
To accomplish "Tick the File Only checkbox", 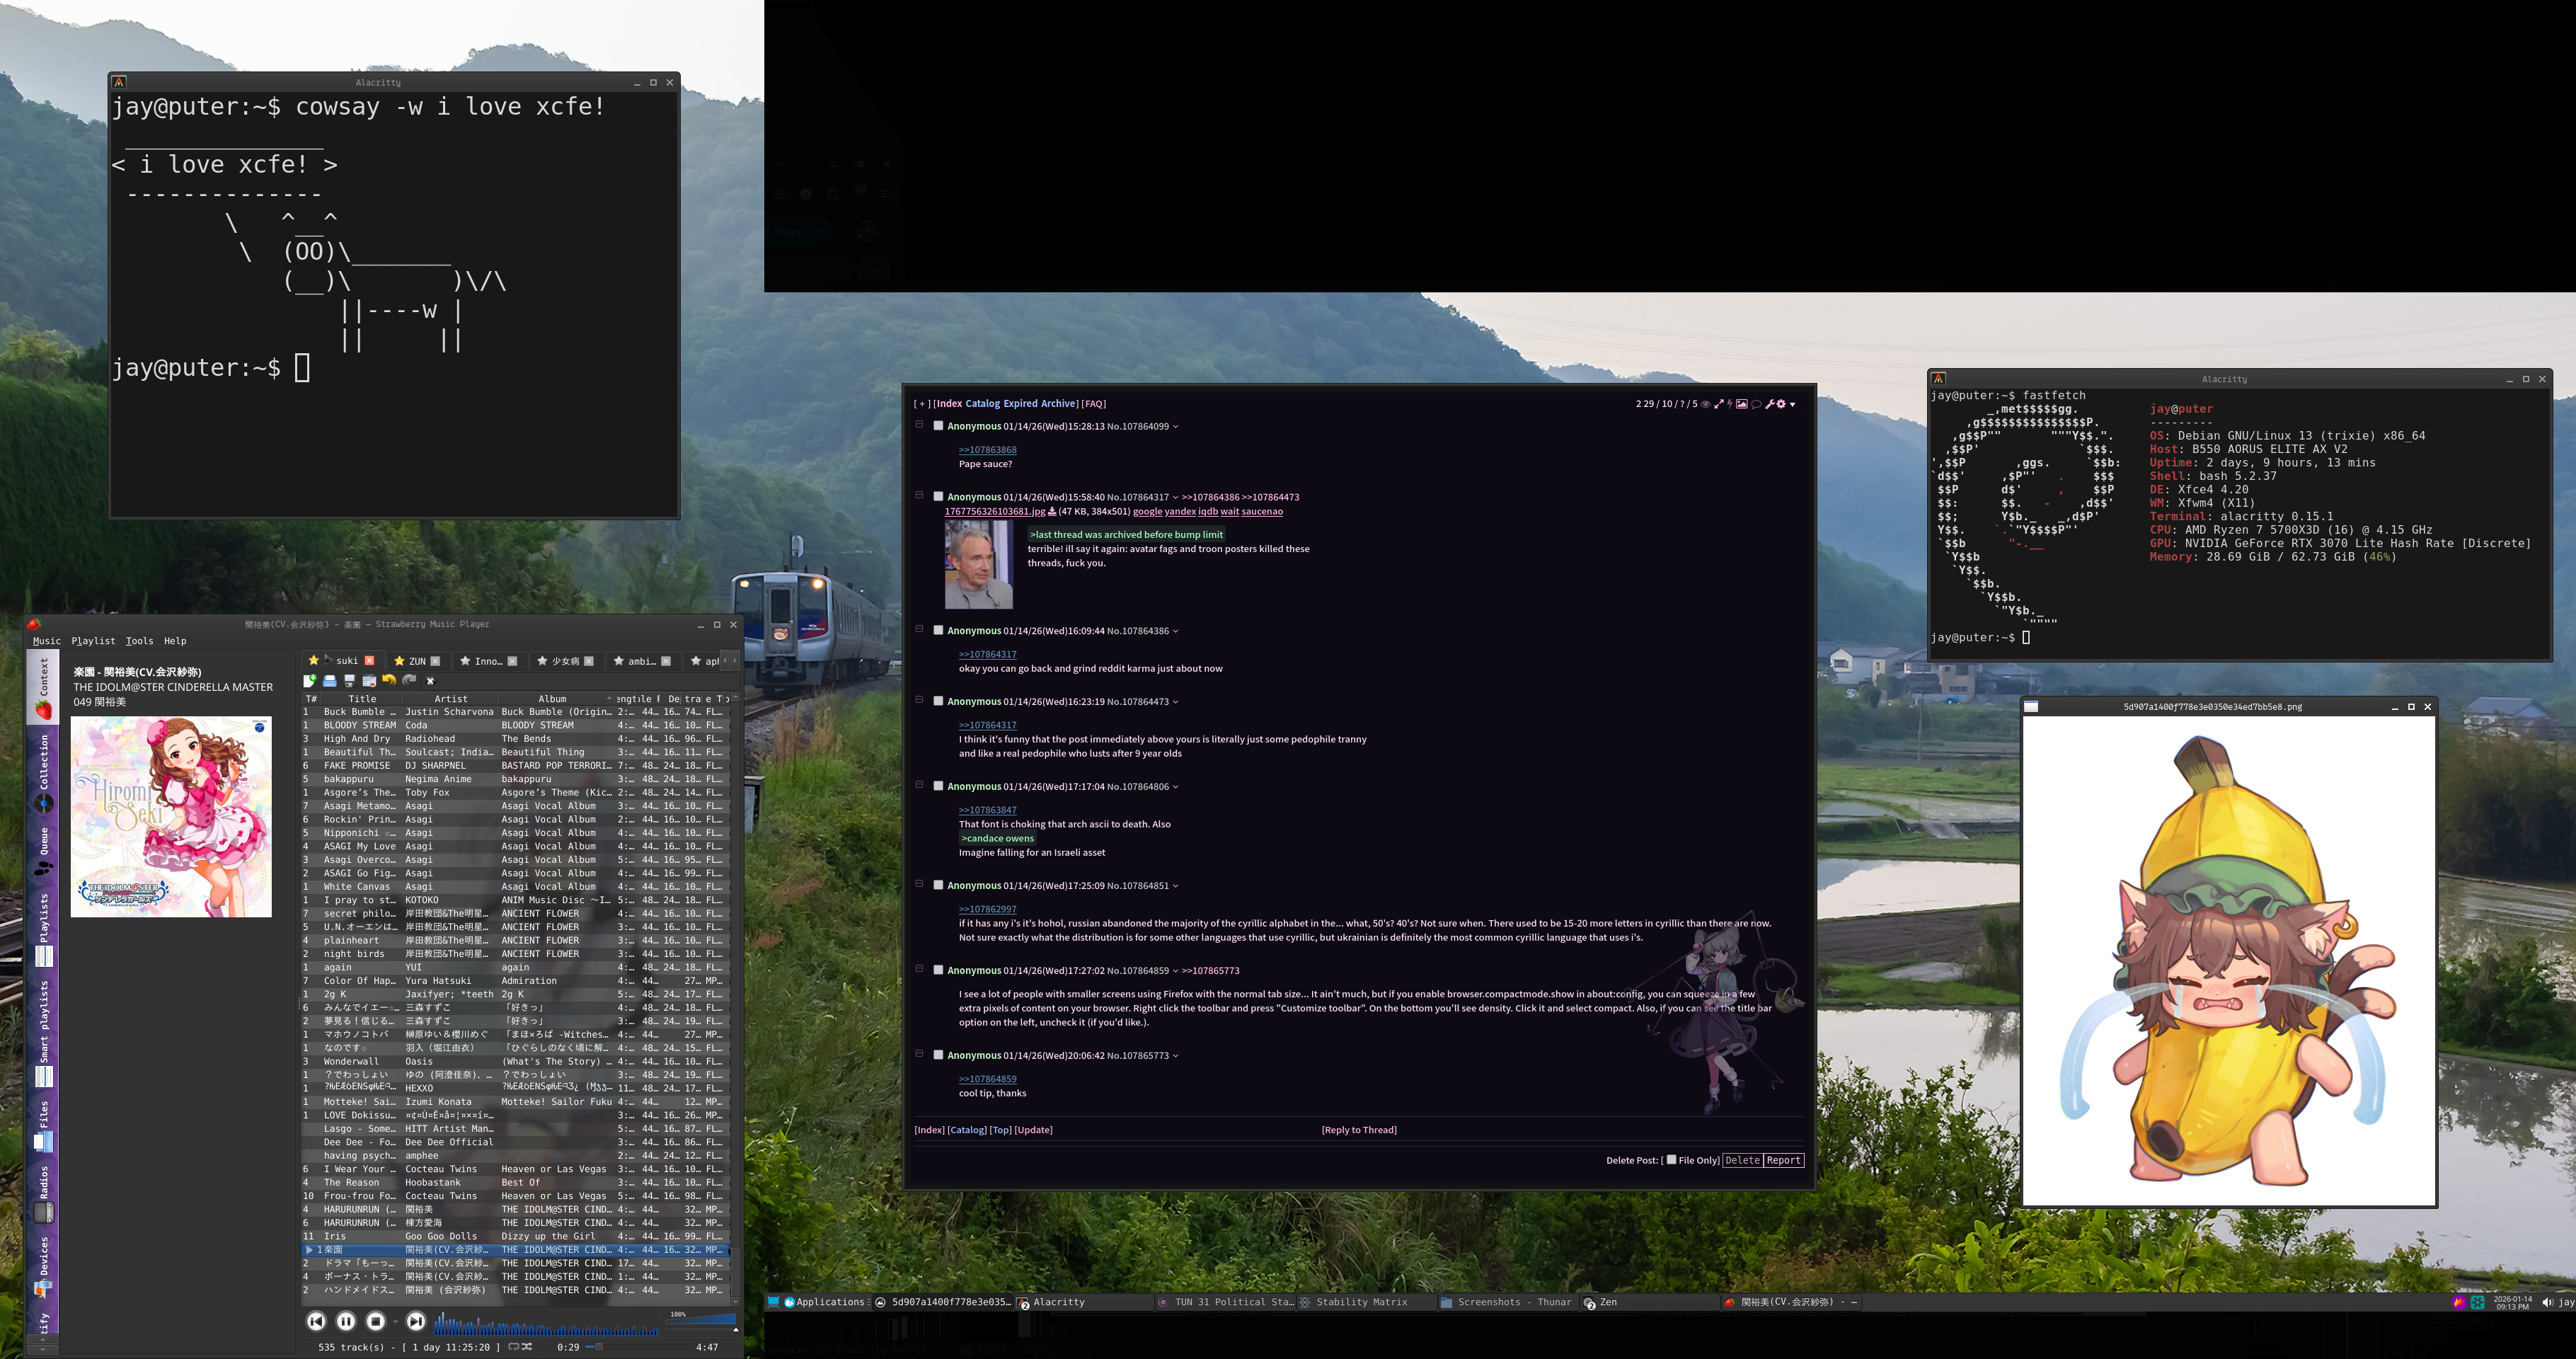I will (1671, 1160).
